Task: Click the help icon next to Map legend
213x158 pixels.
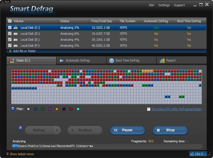Action: [12, 109]
